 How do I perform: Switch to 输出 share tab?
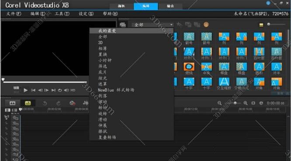point(170,6)
